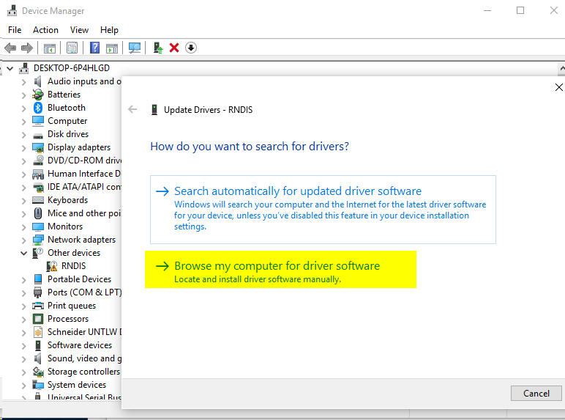Click the Disable device down-arrow icon
Viewport: 565px width, 420px height.
pyautogui.click(x=191, y=48)
